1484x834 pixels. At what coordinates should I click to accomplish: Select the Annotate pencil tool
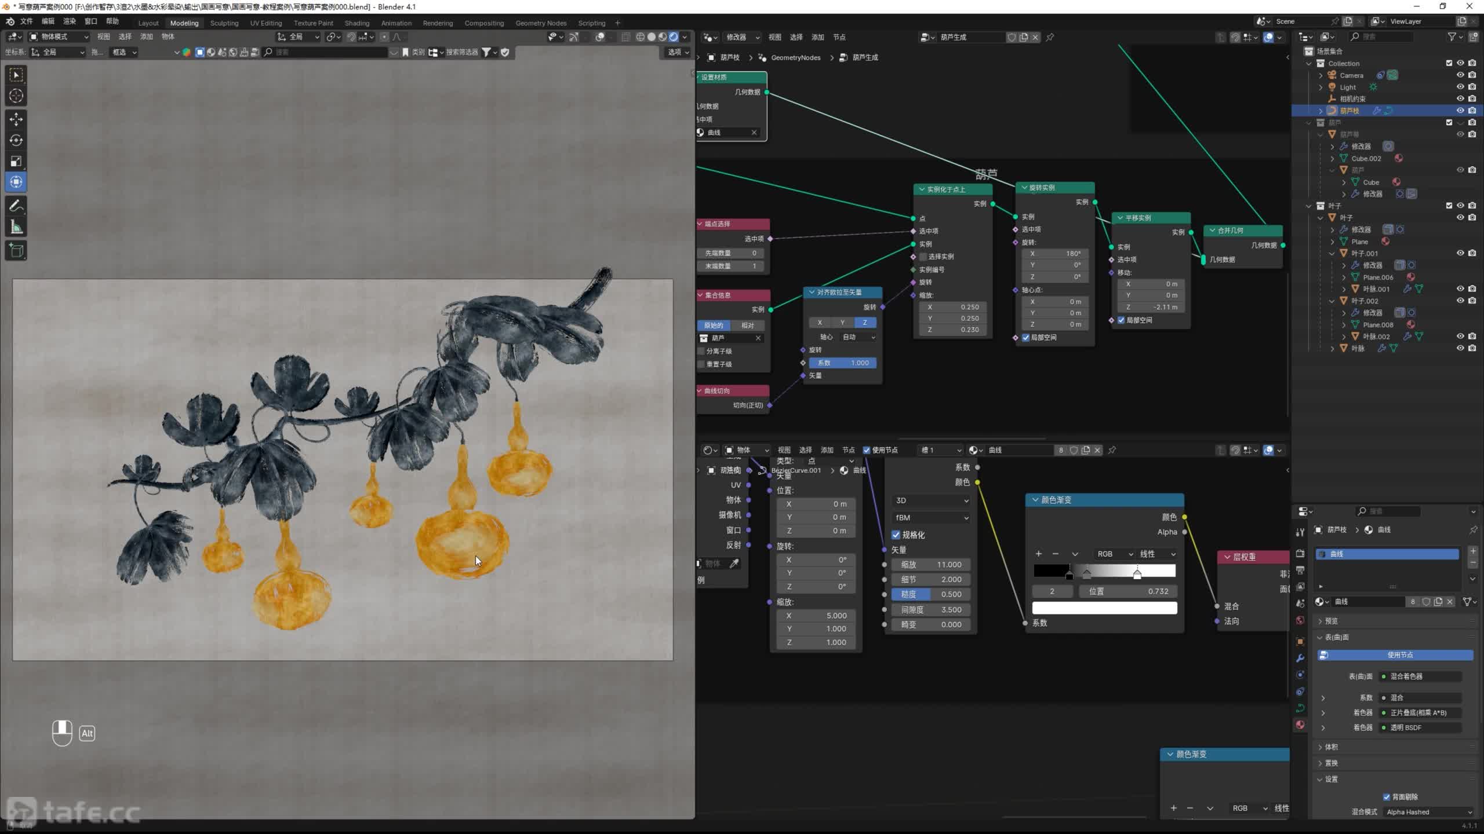point(16,206)
